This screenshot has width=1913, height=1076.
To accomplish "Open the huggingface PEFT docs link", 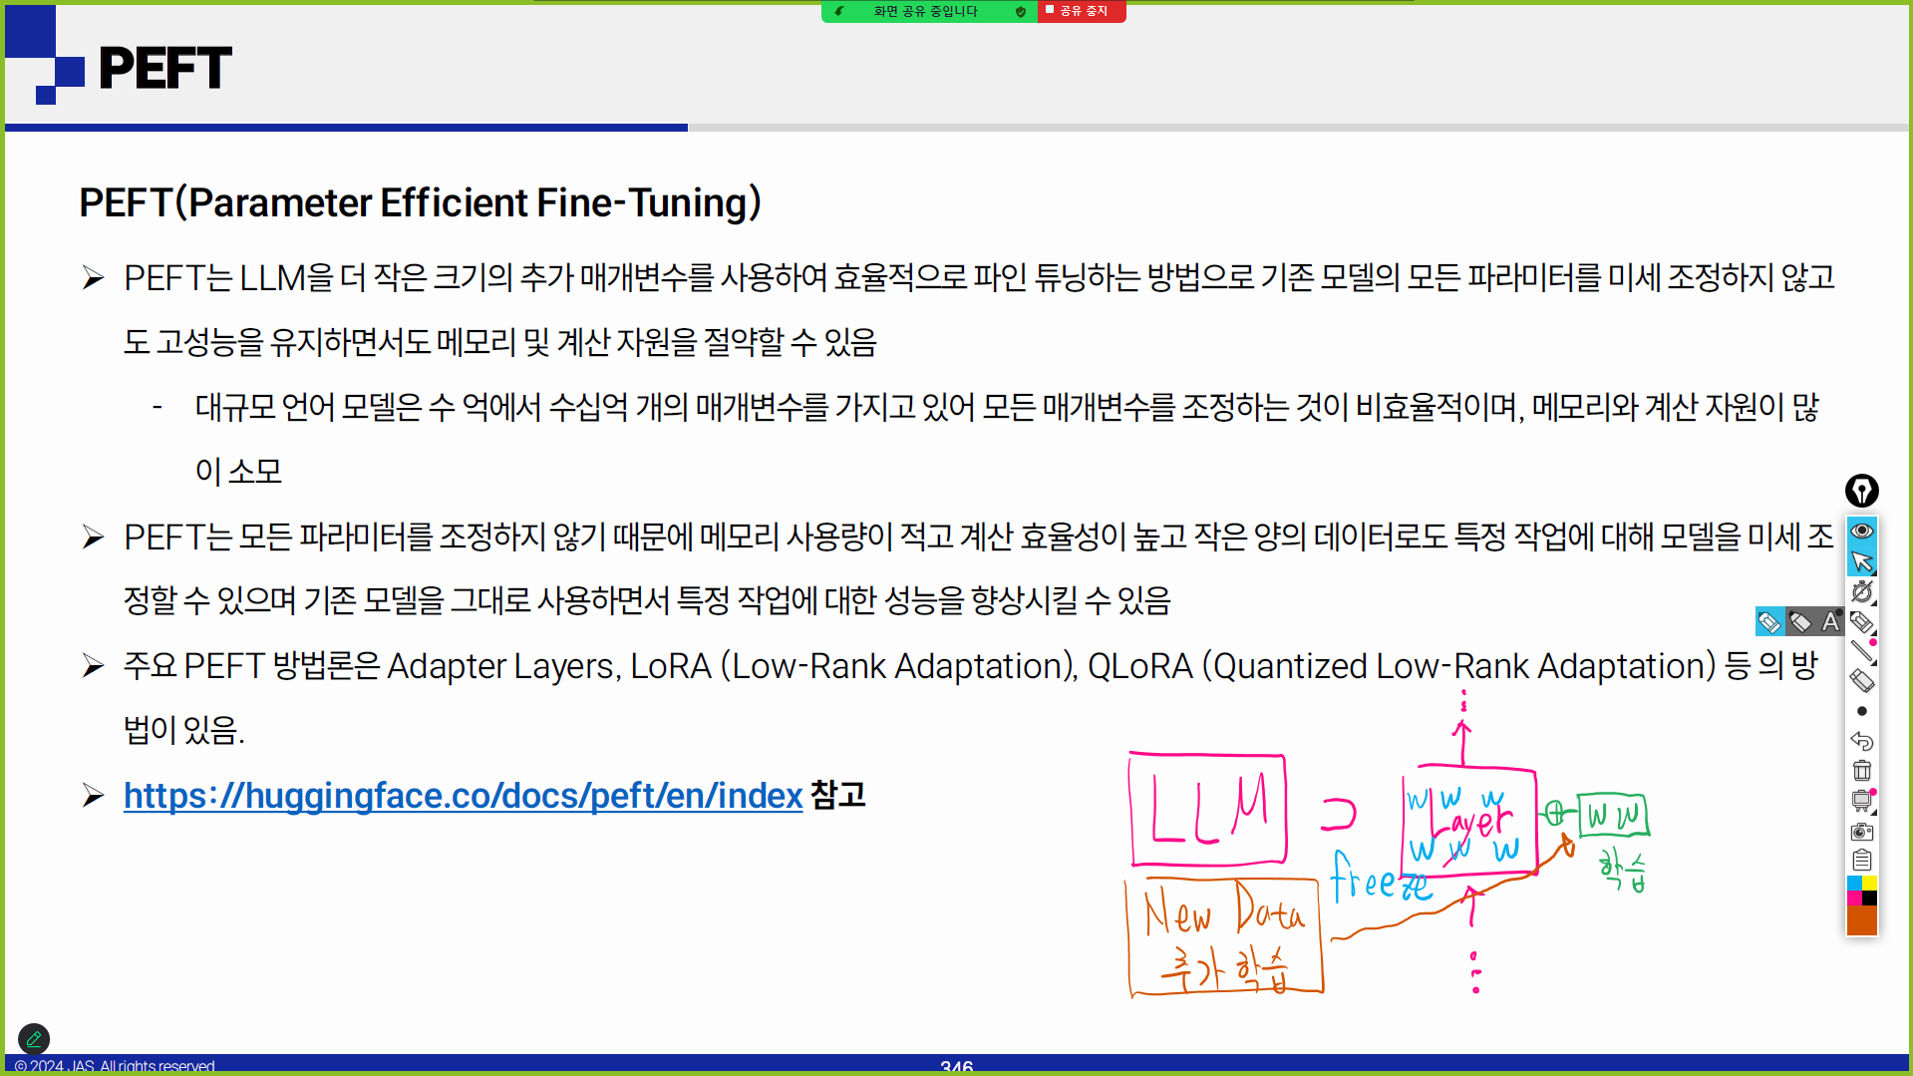I will (463, 796).
